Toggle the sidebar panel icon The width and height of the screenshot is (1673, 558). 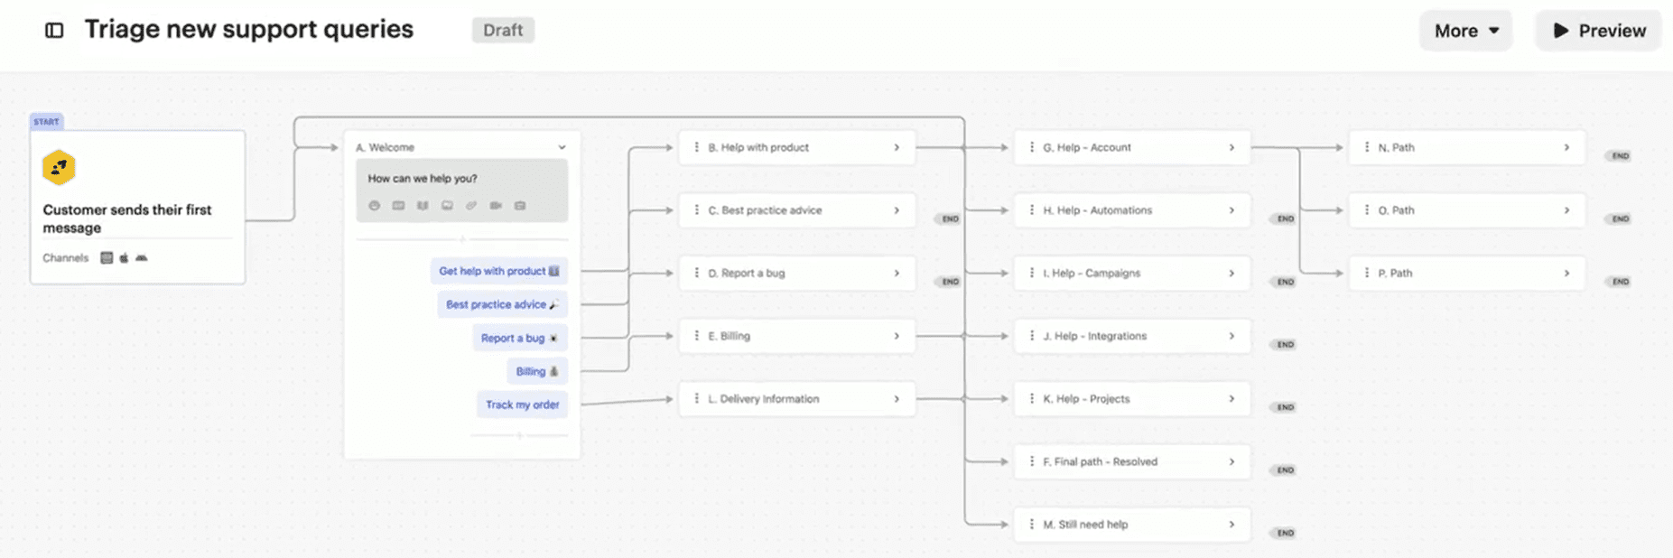(x=54, y=31)
